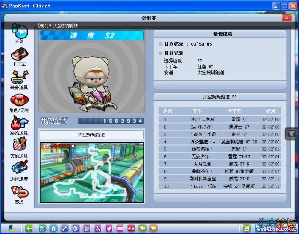
Task: Click the 速度 S2 speed banner
Action: (91, 35)
